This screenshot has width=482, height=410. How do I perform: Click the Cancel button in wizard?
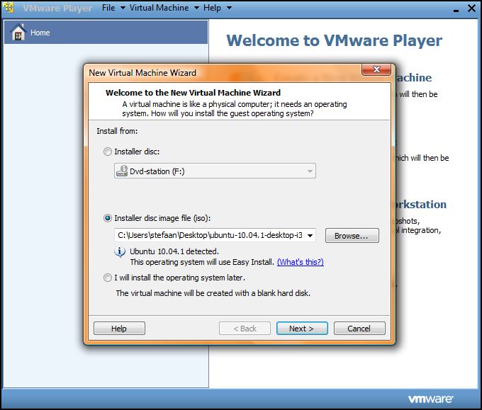coord(359,329)
